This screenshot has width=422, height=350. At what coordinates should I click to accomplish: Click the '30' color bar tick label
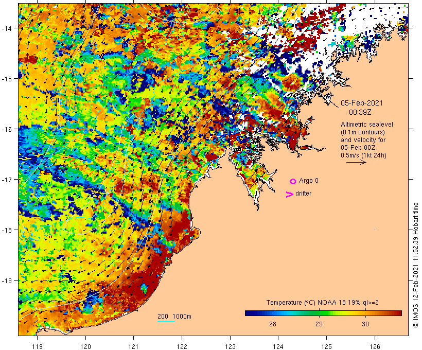coord(365,324)
